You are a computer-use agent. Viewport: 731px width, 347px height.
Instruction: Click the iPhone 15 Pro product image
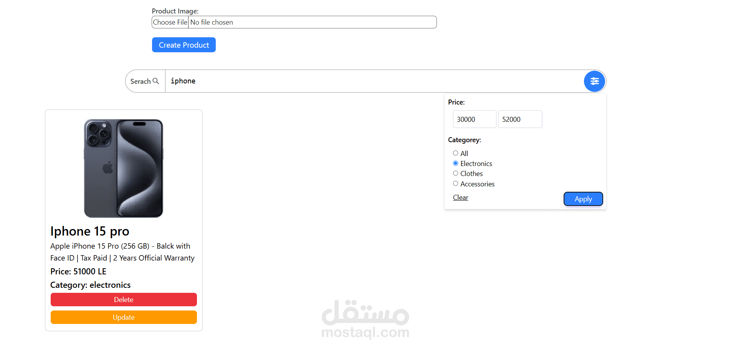[124, 168]
